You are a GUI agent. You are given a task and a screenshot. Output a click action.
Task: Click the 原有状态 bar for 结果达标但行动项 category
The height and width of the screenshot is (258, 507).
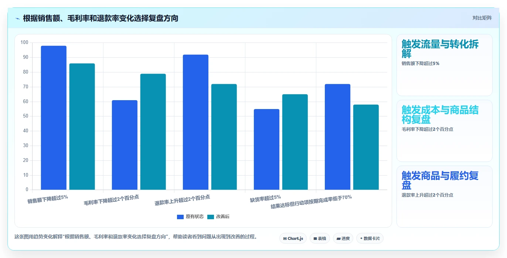[x=337, y=137]
